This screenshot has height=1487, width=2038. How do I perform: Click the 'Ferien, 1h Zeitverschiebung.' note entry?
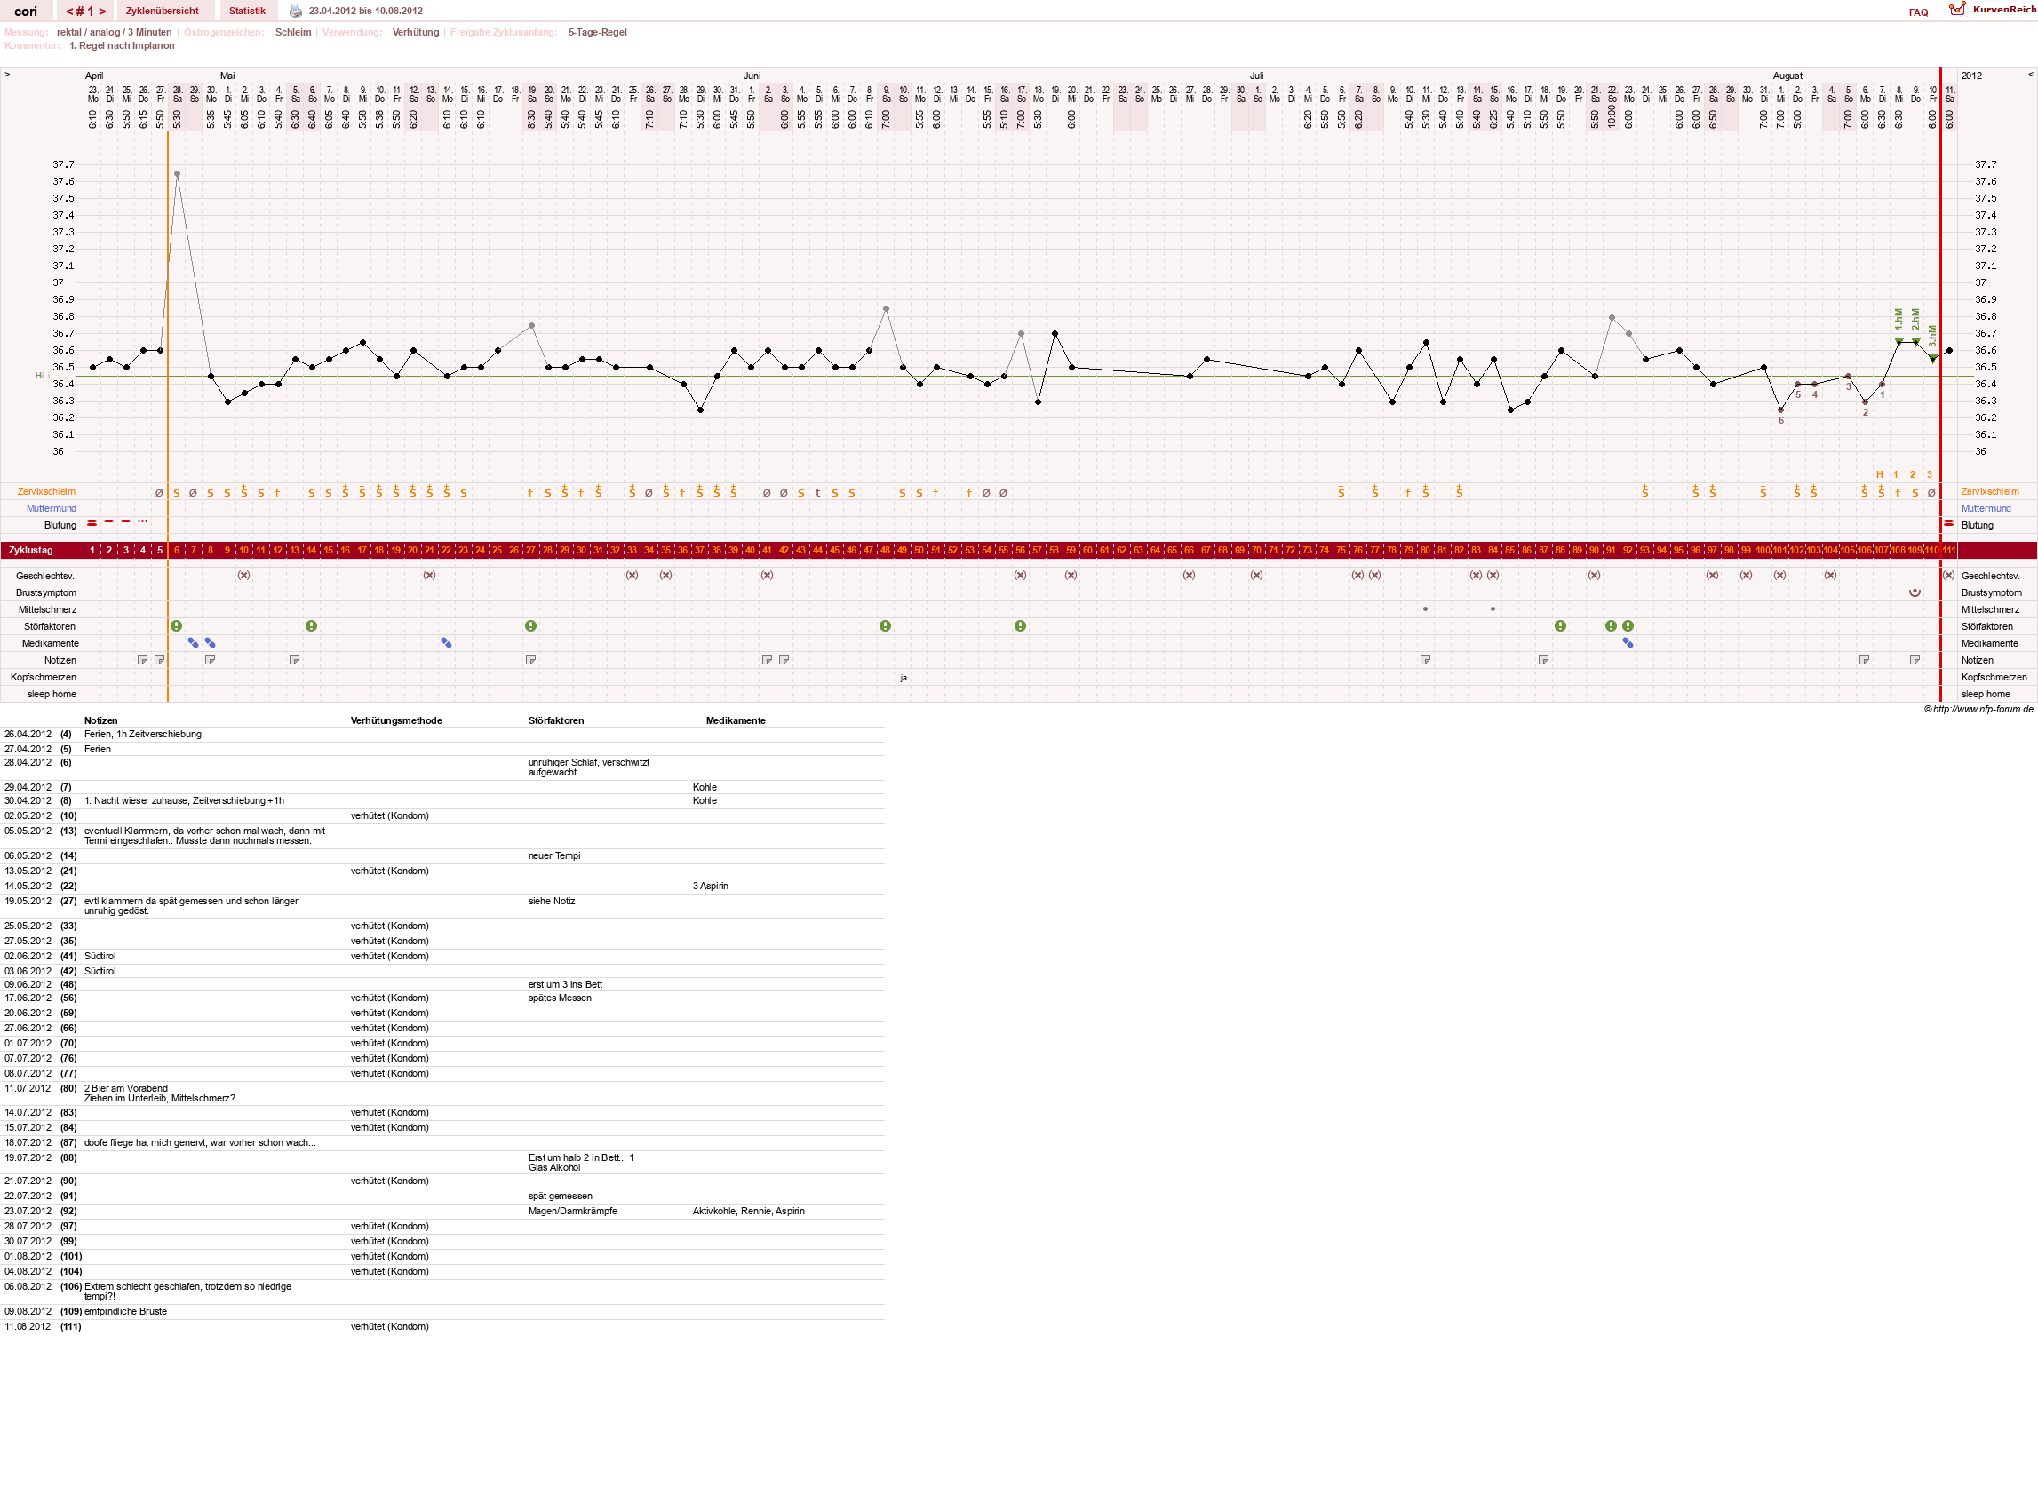[144, 735]
